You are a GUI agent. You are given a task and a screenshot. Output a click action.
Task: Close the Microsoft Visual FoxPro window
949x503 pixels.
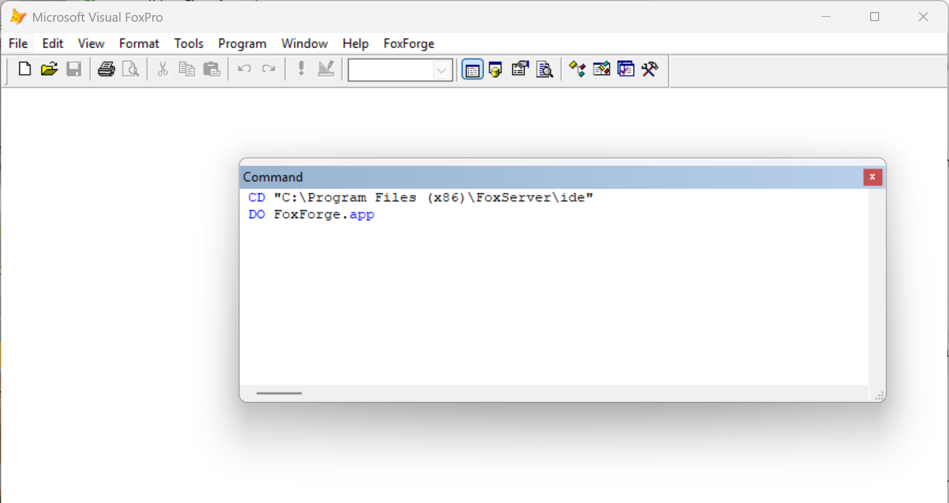923,17
